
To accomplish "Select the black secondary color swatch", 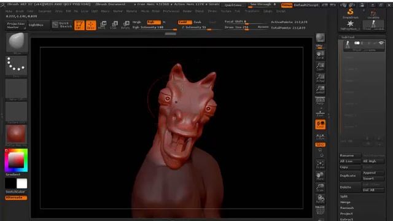I will tap(10, 184).
